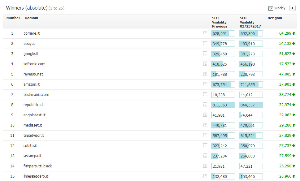Open details icon for ebay.it row
The image size is (300, 181).
click(x=205, y=43)
